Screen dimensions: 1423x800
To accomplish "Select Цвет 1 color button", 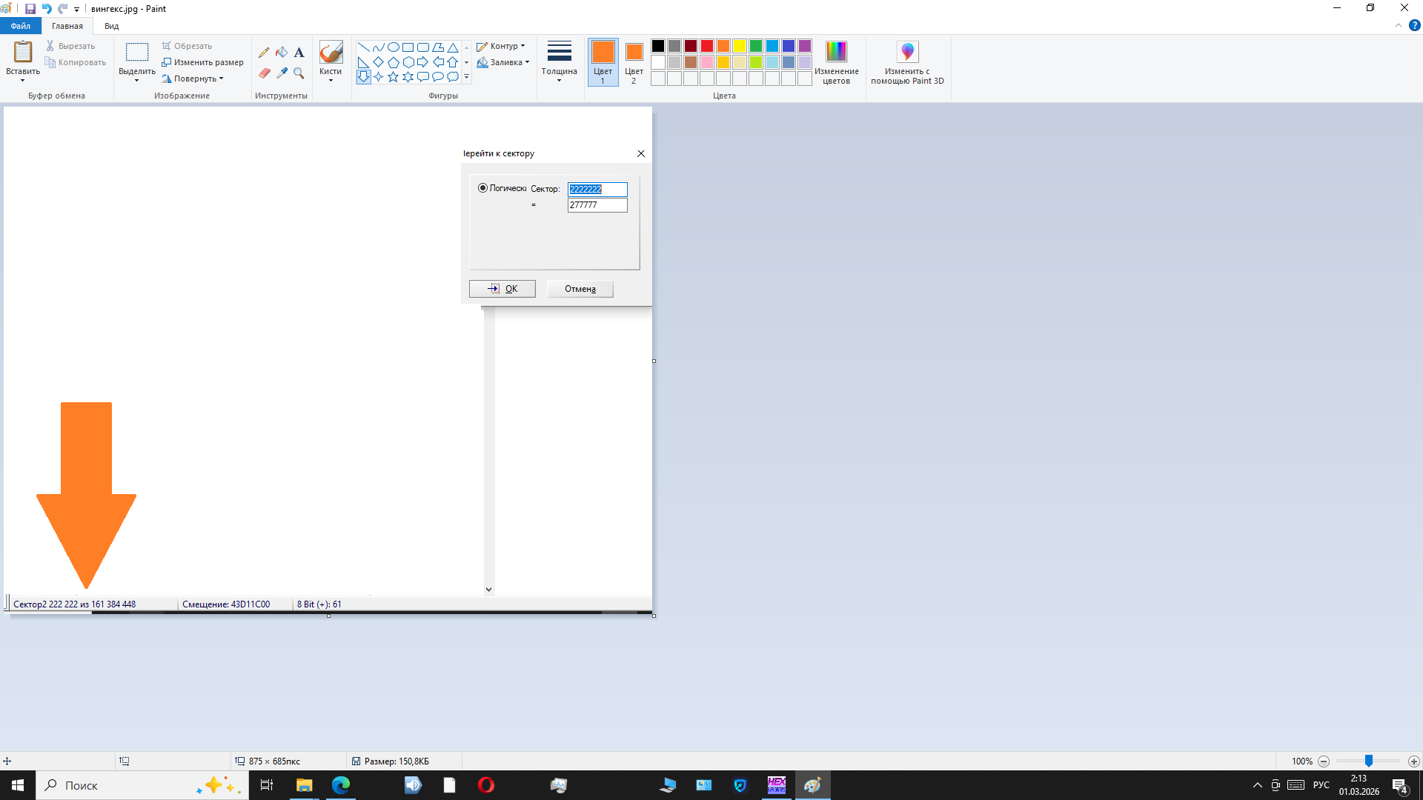I will [603, 61].
